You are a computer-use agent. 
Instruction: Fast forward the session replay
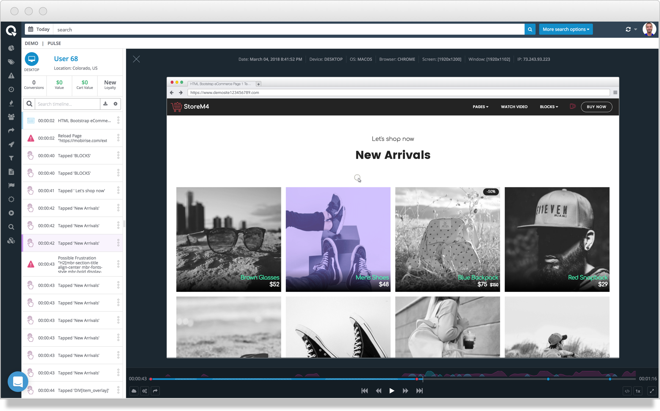coord(405,391)
